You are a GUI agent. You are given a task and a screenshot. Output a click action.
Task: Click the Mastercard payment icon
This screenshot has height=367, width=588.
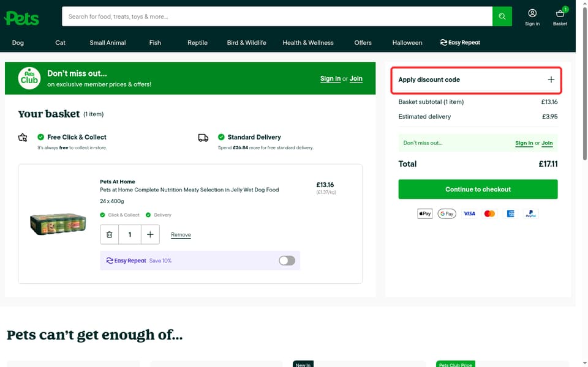click(x=489, y=213)
